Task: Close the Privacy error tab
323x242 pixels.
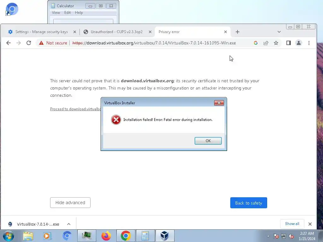Action: (225, 32)
